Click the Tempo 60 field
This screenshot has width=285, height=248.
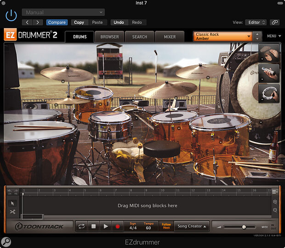click(x=148, y=226)
